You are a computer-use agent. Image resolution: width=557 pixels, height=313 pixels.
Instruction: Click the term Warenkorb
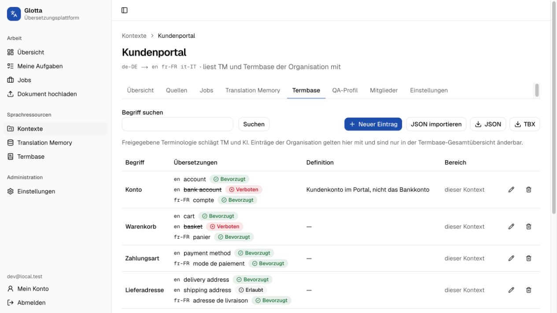tap(141, 226)
